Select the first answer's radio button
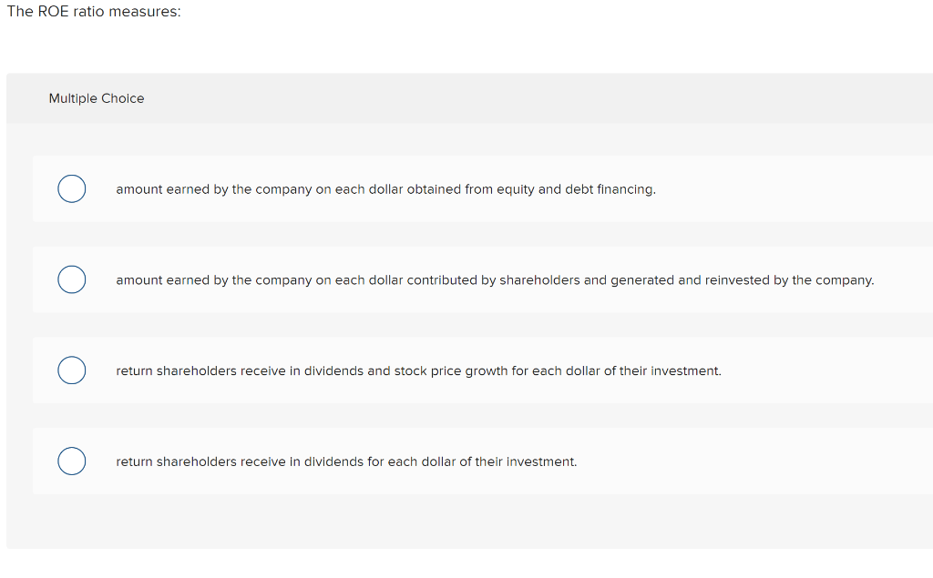This screenshot has height=578, width=933. point(72,188)
